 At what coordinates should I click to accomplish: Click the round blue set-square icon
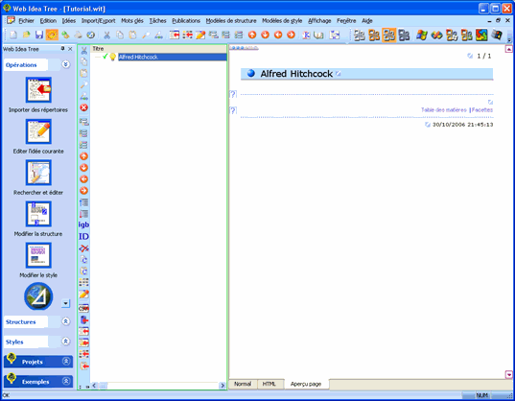(38, 296)
